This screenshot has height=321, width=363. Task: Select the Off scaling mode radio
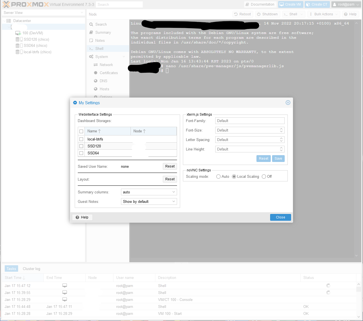[264, 177]
